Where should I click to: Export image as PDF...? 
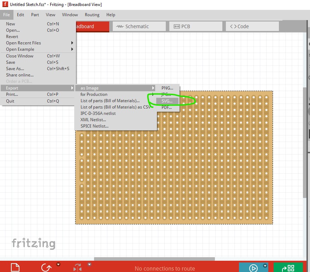[x=167, y=107]
